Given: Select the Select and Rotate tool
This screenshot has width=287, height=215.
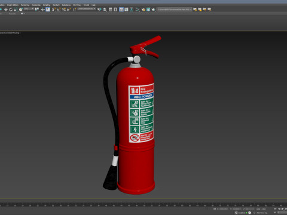Looking at the screenshot, I should coord(11,10).
